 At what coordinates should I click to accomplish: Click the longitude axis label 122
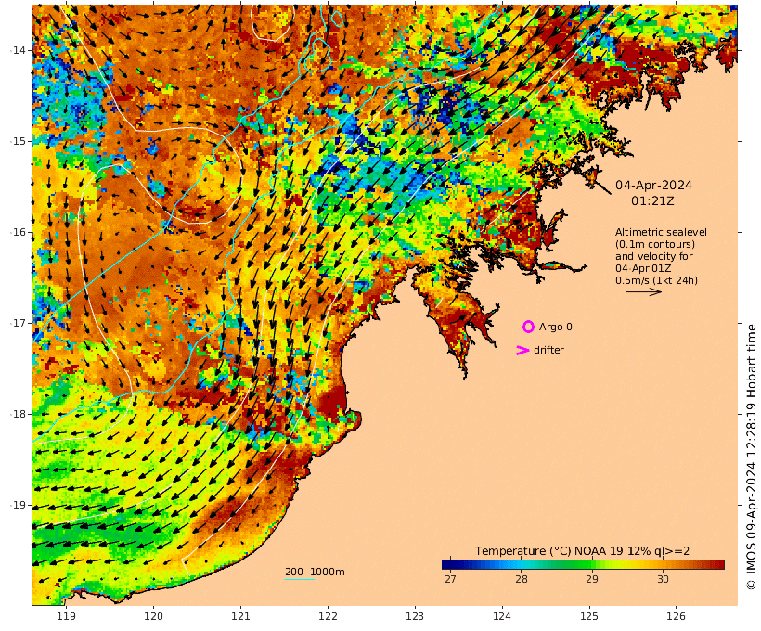(328, 616)
